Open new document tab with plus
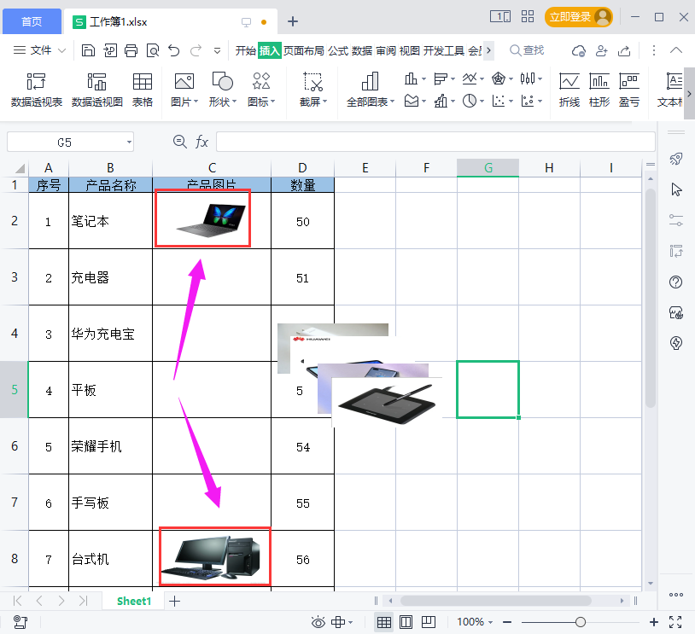 tap(293, 21)
